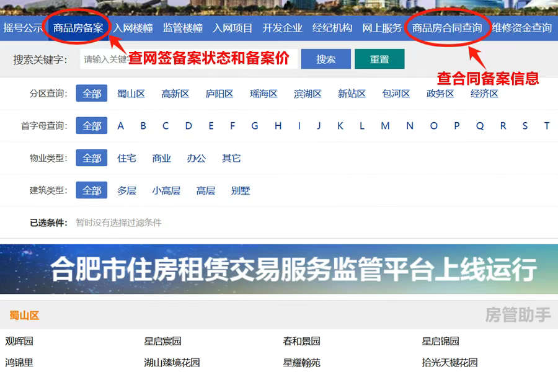This screenshot has height=372, width=558.
Task: Open the 入网项目 navigation item
Action: tap(231, 27)
